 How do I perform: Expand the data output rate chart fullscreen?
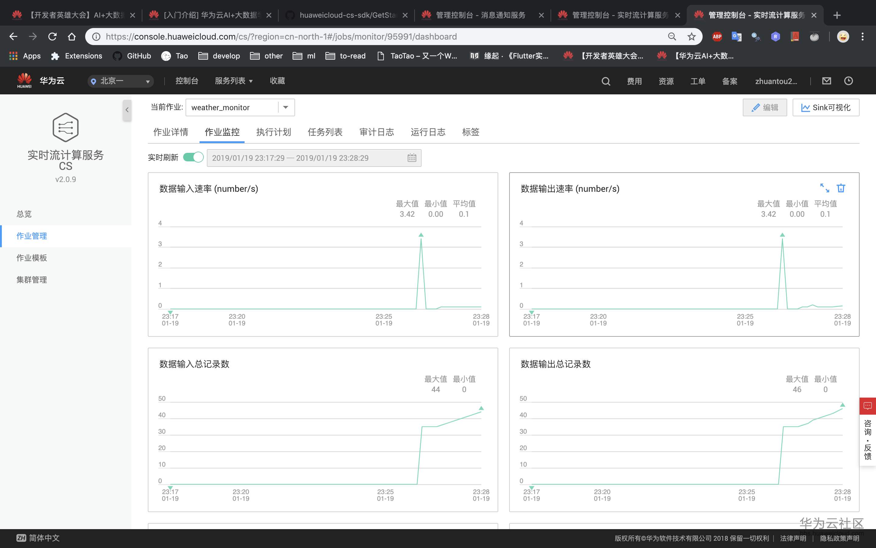(824, 188)
